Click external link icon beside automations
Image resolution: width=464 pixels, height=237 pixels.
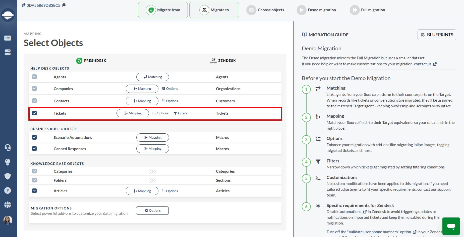(x=365, y=212)
